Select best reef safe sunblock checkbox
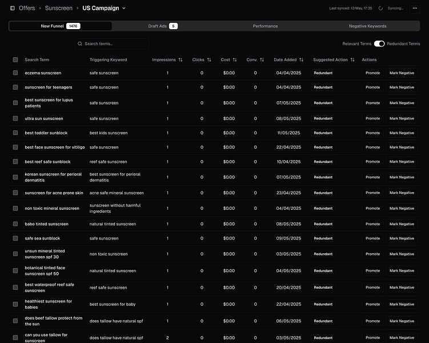 tap(15, 162)
